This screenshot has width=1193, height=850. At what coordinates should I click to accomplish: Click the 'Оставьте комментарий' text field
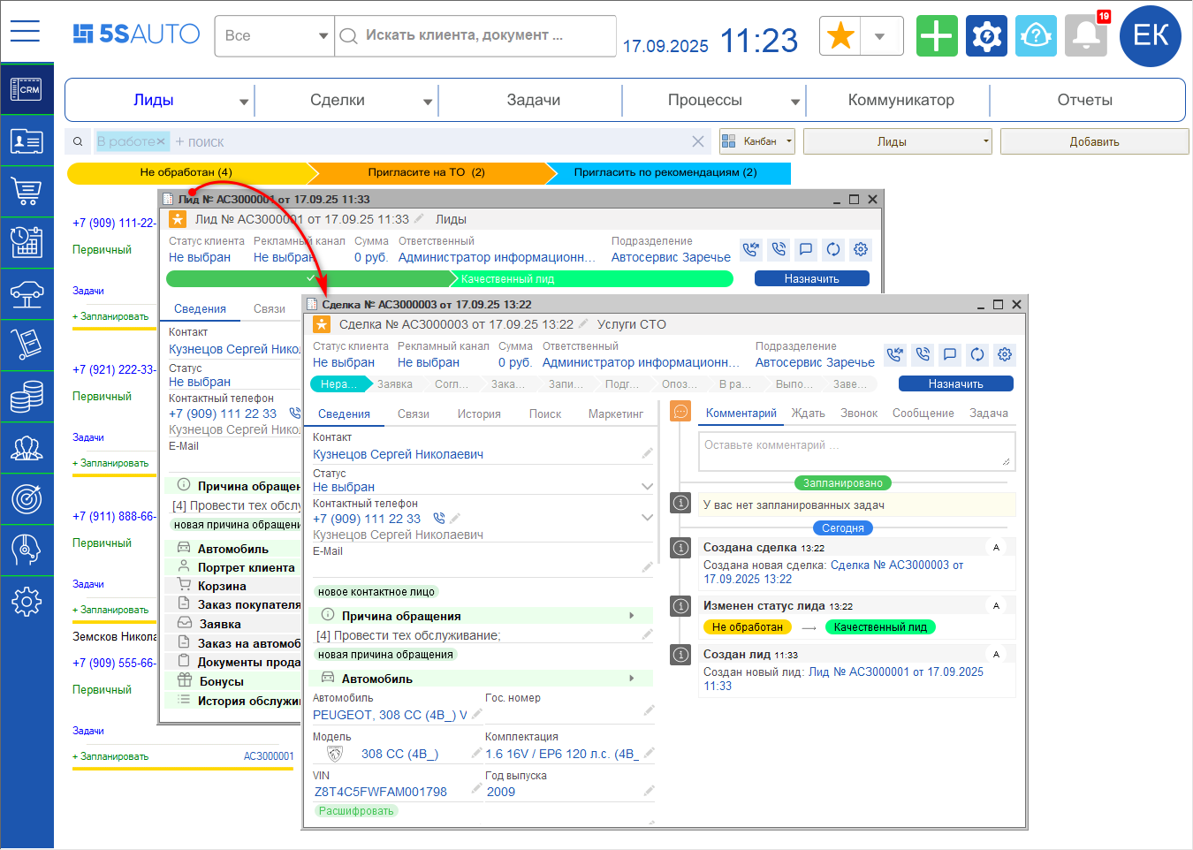point(855,451)
